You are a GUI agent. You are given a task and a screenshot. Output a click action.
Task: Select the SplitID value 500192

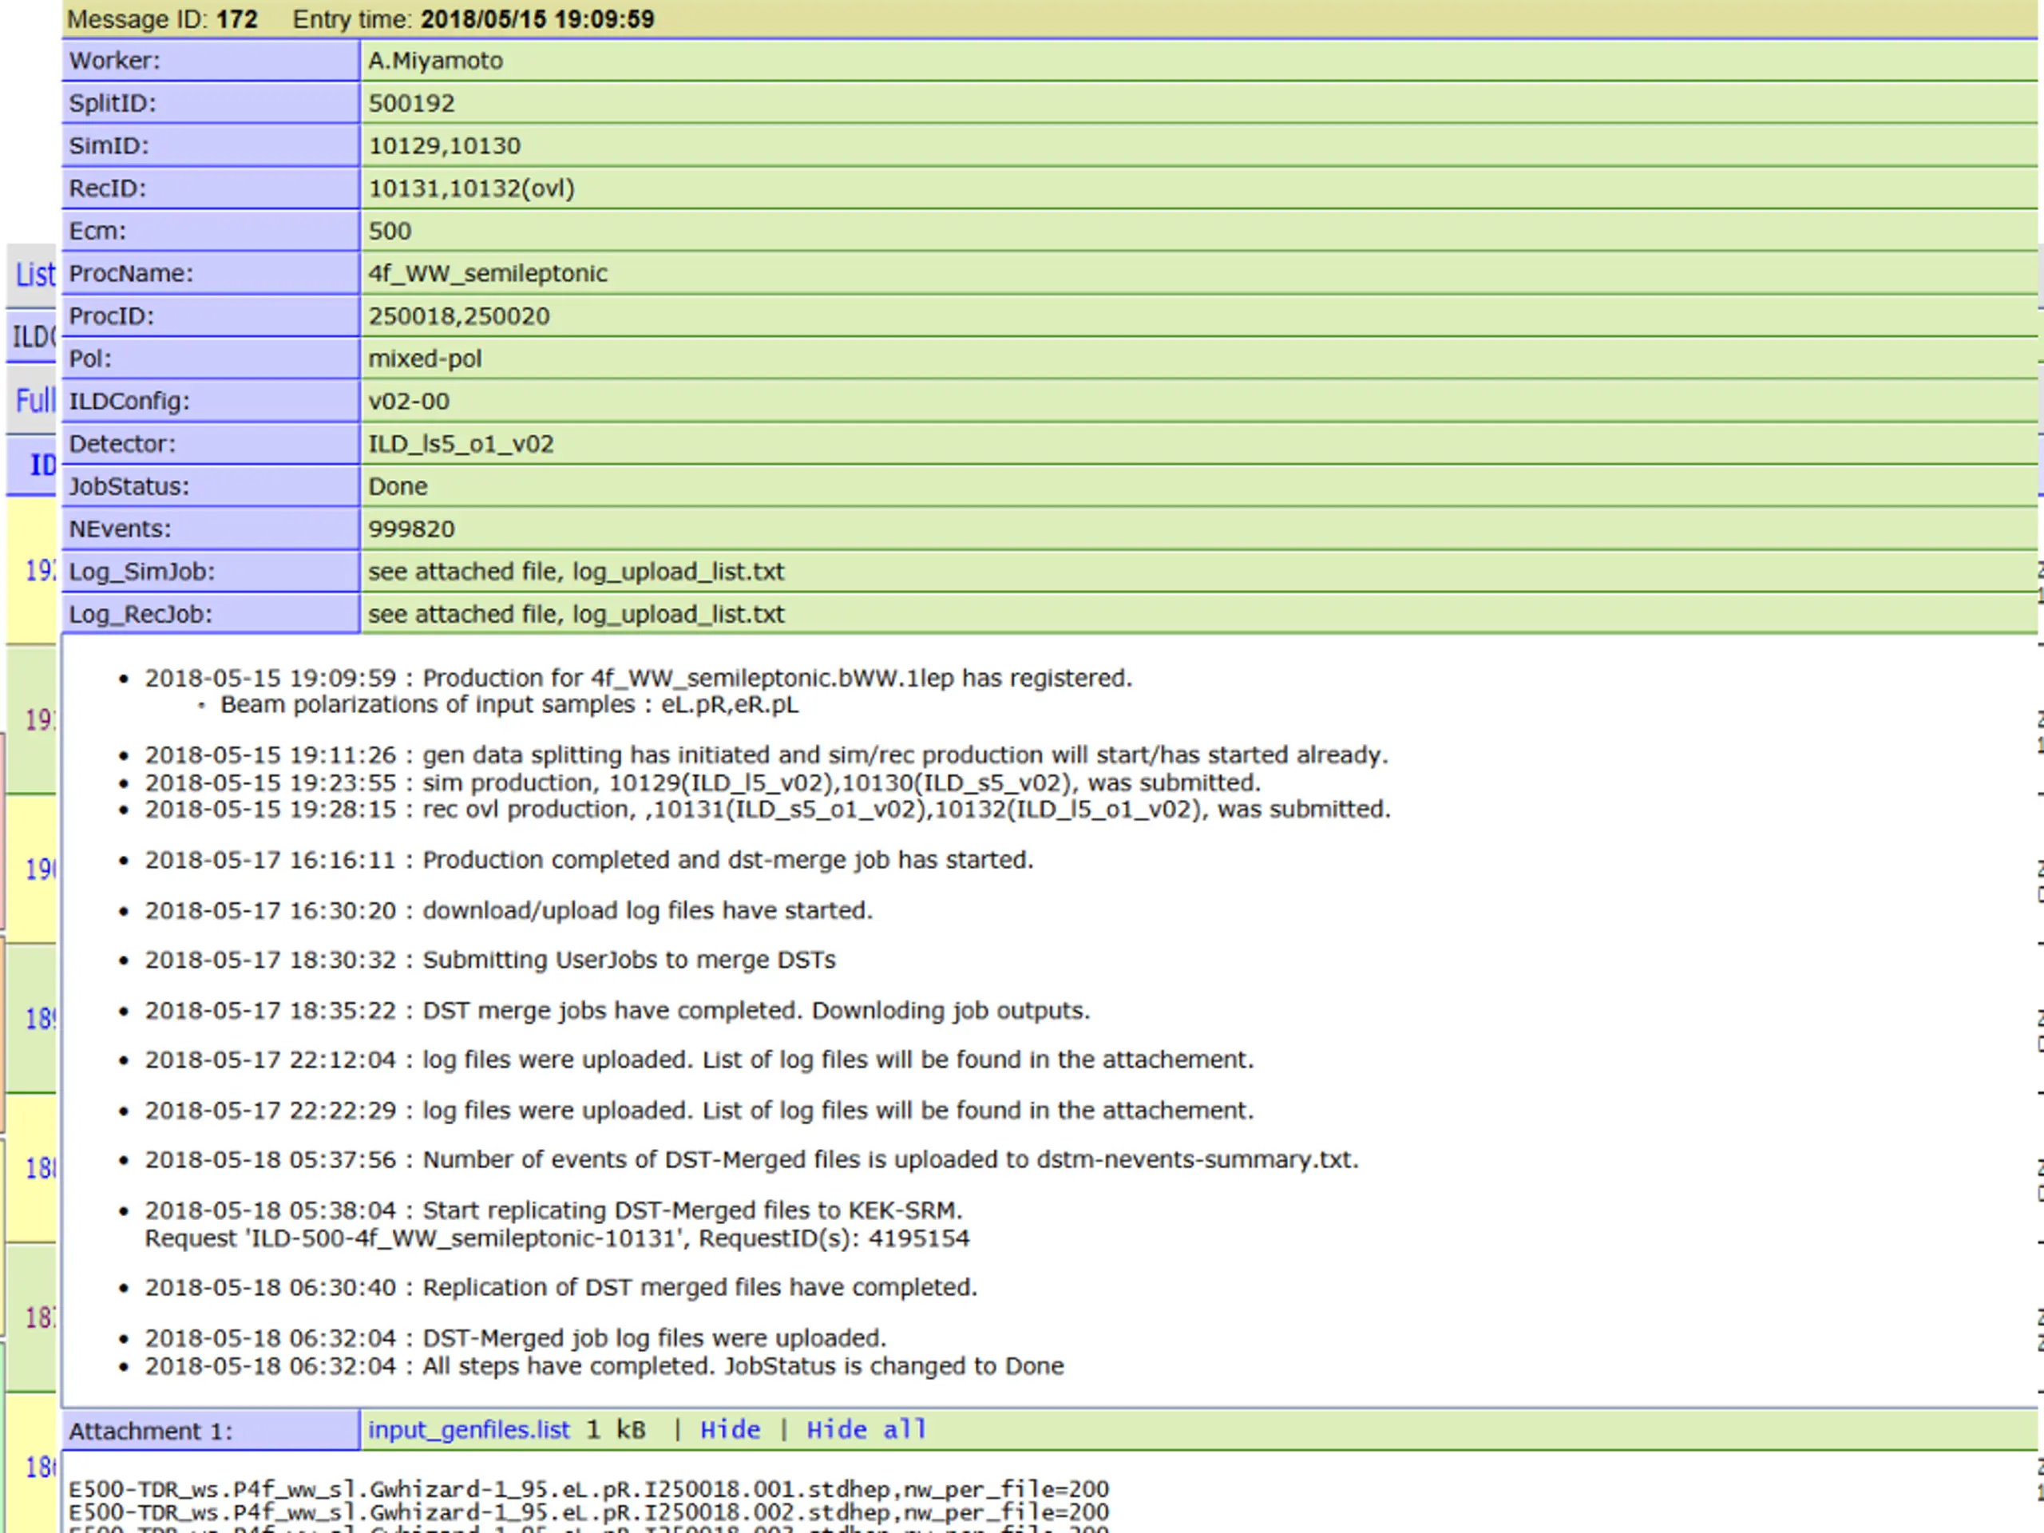(x=411, y=104)
